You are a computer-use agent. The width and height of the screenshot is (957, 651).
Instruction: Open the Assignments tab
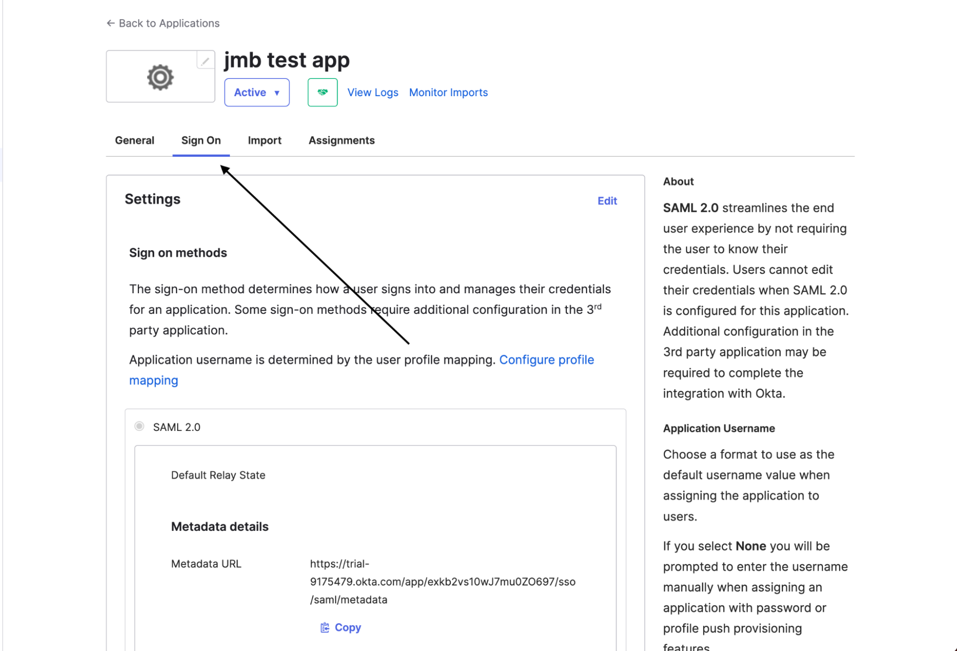[x=342, y=140]
